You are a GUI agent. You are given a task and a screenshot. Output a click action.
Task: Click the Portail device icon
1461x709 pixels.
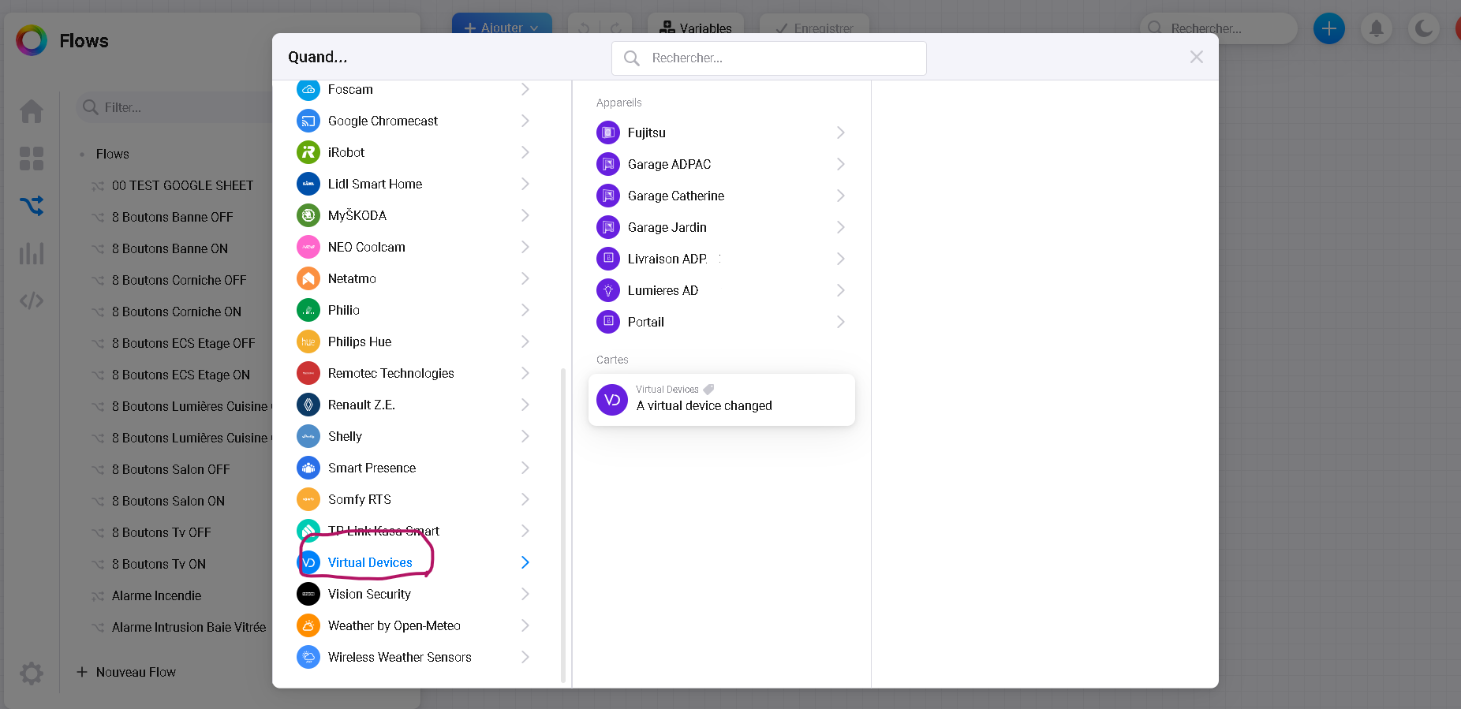tap(608, 322)
